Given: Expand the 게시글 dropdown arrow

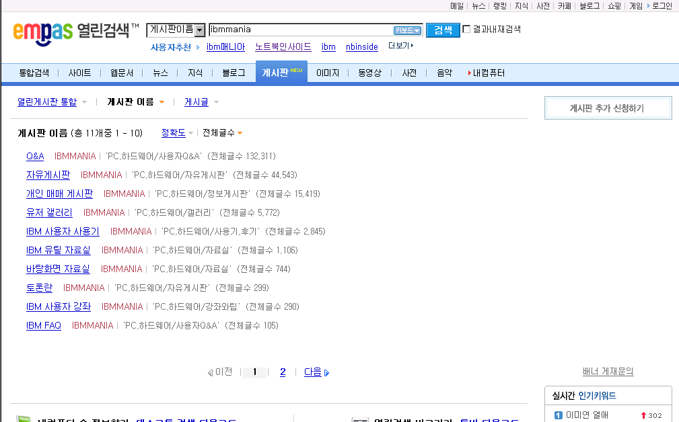Looking at the screenshot, I should (216, 103).
